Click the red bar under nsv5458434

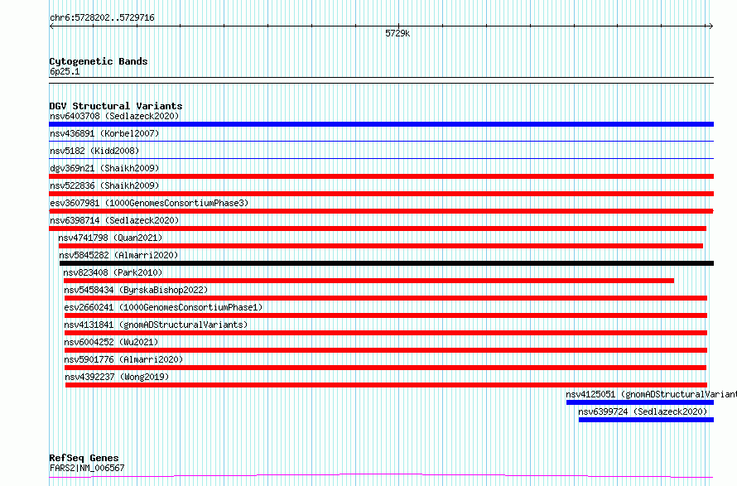pos(386,298)
